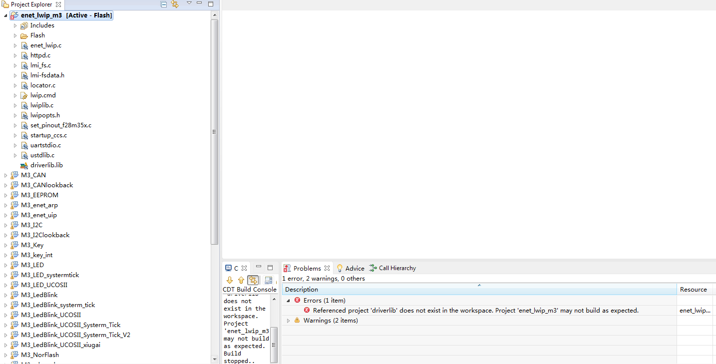Image resolution: width=716 pixels, height=364 pixels.
Task: Jump to previous error in build console
Action: (x=241, y=280)
